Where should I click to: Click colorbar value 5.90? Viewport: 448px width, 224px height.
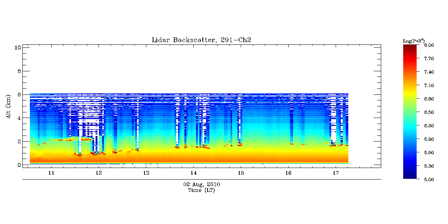click(x=429, y=139)
